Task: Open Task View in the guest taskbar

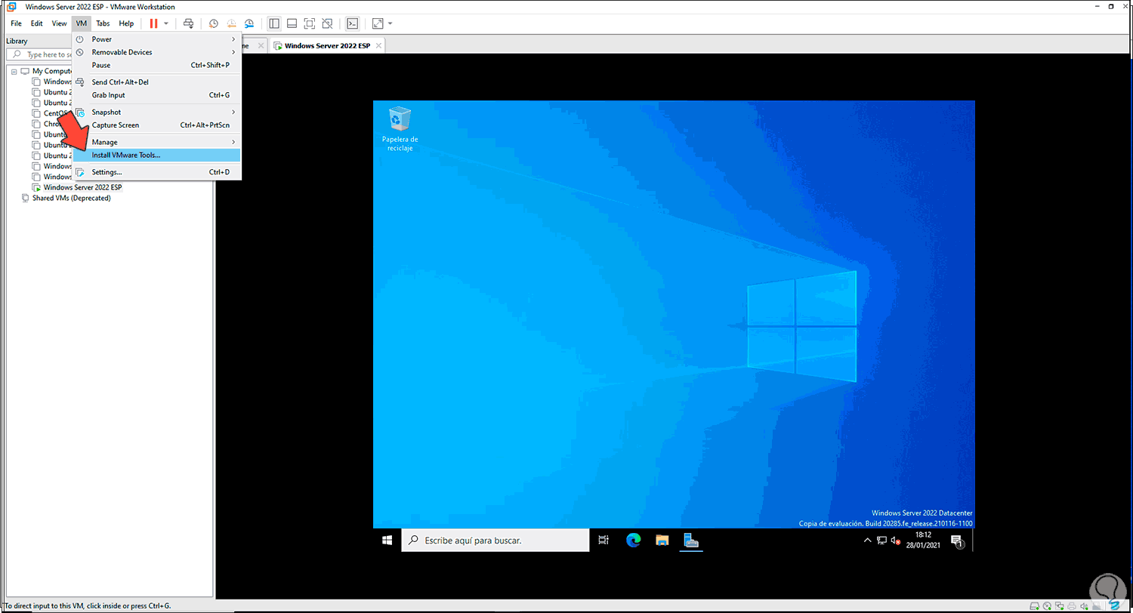Action: pos(604,540)
